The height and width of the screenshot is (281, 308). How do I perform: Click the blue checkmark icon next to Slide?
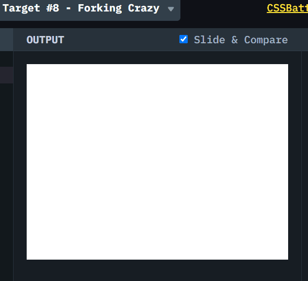[x=184, y=39]
